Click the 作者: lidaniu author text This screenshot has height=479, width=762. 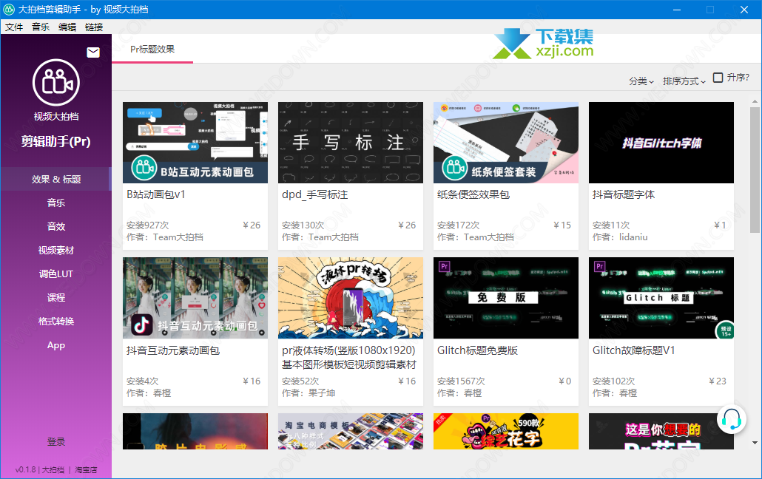coord(620,237)
